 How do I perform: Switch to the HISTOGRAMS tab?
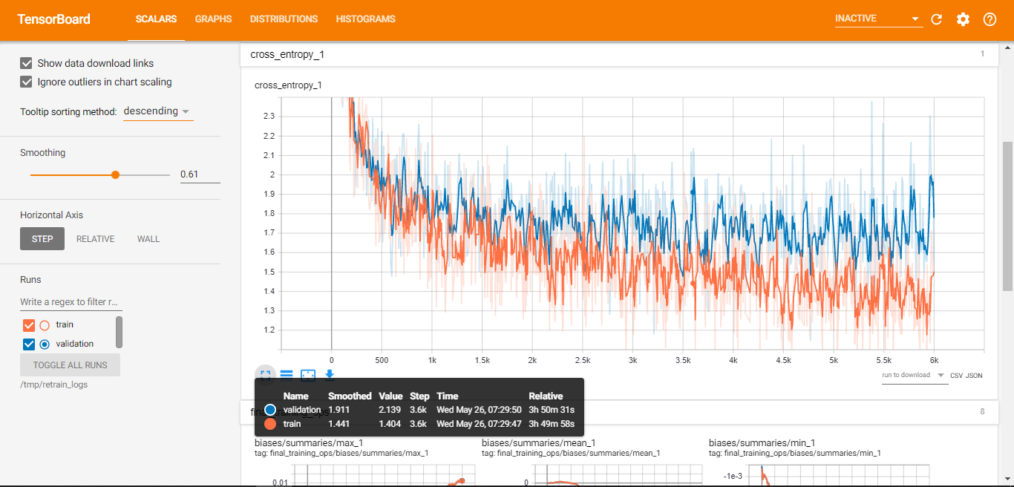click(x=365, y=19)
